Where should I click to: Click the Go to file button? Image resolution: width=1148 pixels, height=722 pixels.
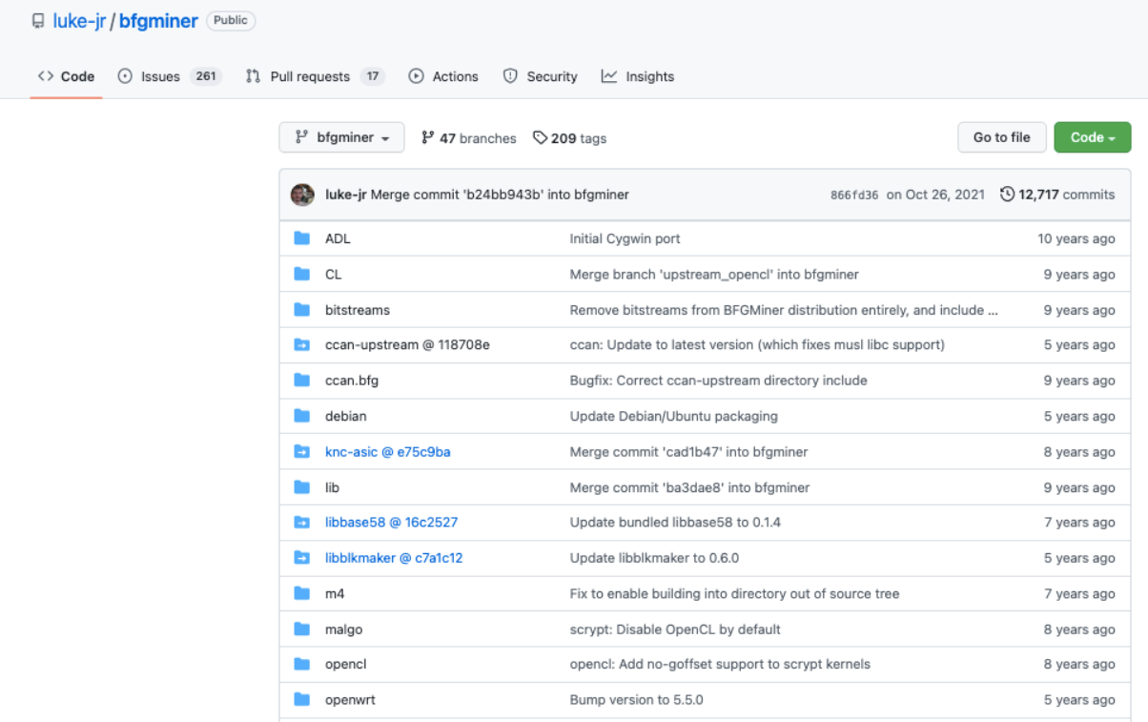coord(1001,137)
